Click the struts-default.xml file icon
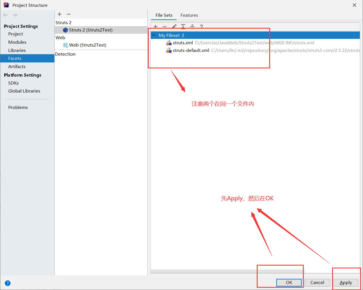Screen dimensions: 363x290 click(169, 51)
